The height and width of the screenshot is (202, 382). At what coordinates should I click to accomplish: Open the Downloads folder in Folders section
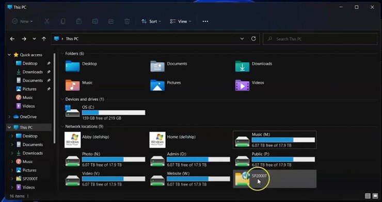[253, 66]
